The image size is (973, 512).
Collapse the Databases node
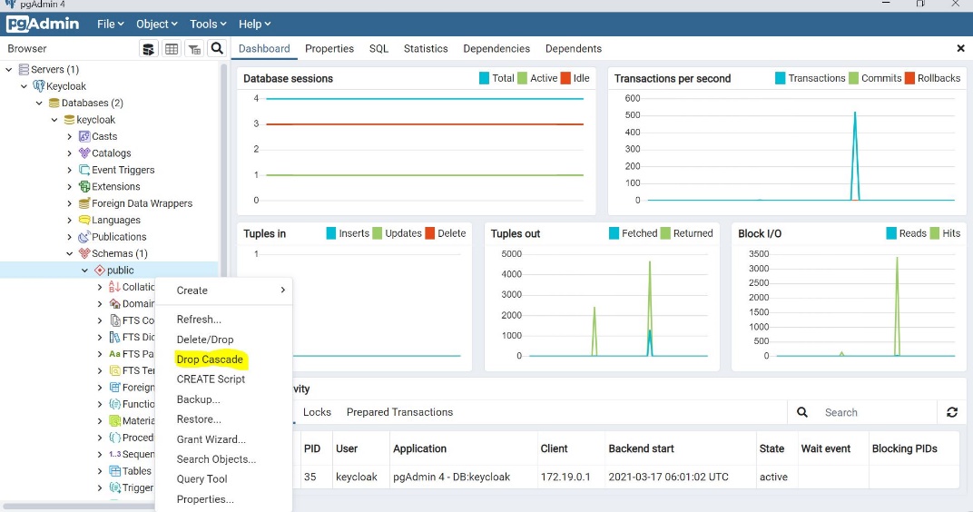point(39,103)
